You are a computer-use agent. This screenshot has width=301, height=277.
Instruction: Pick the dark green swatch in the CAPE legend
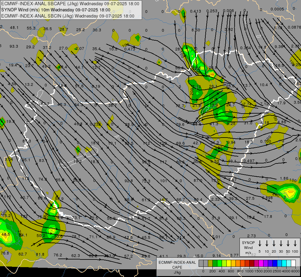click(x=215, y=263)
